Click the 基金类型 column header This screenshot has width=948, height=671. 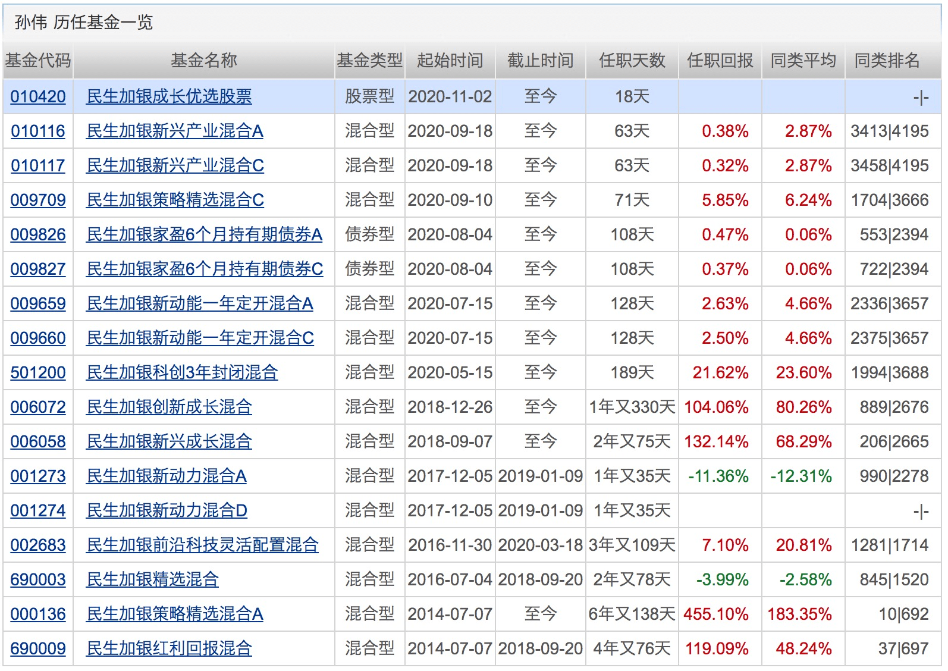click(x=369, y=60)
